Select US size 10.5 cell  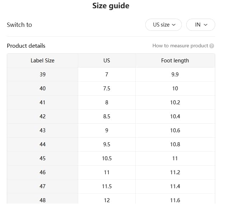(x=107, y=158)
